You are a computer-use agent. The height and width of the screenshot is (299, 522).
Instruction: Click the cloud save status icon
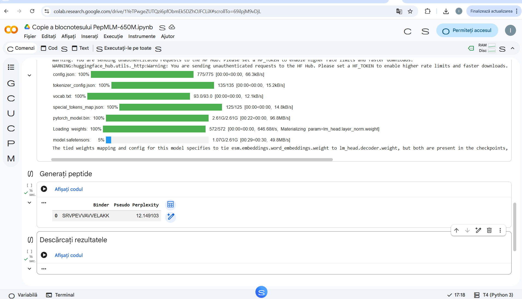(x=172, y=27)
